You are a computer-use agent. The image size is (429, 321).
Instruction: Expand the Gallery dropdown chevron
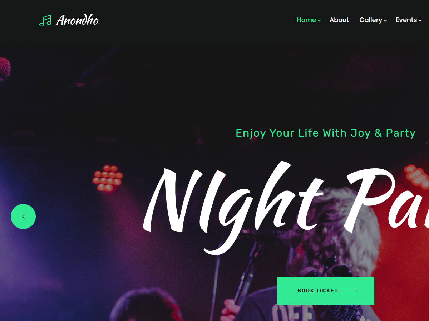point(385,21)
